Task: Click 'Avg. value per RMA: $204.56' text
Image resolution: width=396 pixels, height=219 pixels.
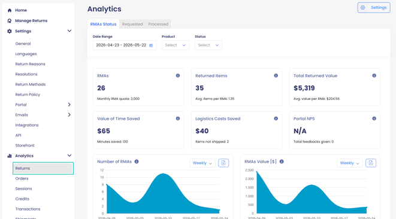Action: tap(316, 99)
